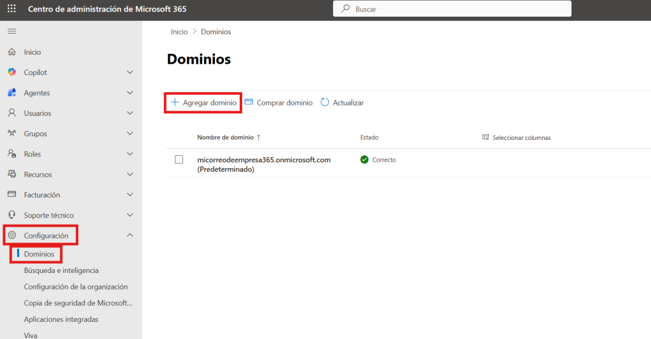Refresh the list with Actualizar

pos(342,102)
